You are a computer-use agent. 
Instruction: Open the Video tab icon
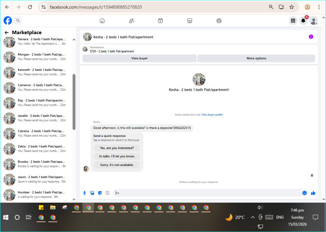click(160, 21)
